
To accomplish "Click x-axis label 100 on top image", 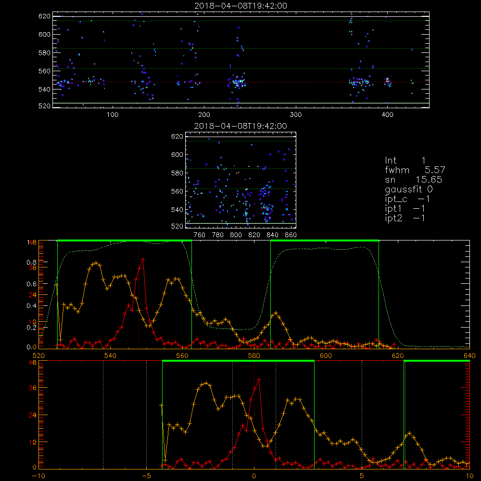I will pos(113,115).
